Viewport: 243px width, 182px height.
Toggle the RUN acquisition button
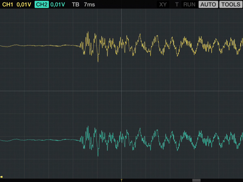tap(189, 4)
